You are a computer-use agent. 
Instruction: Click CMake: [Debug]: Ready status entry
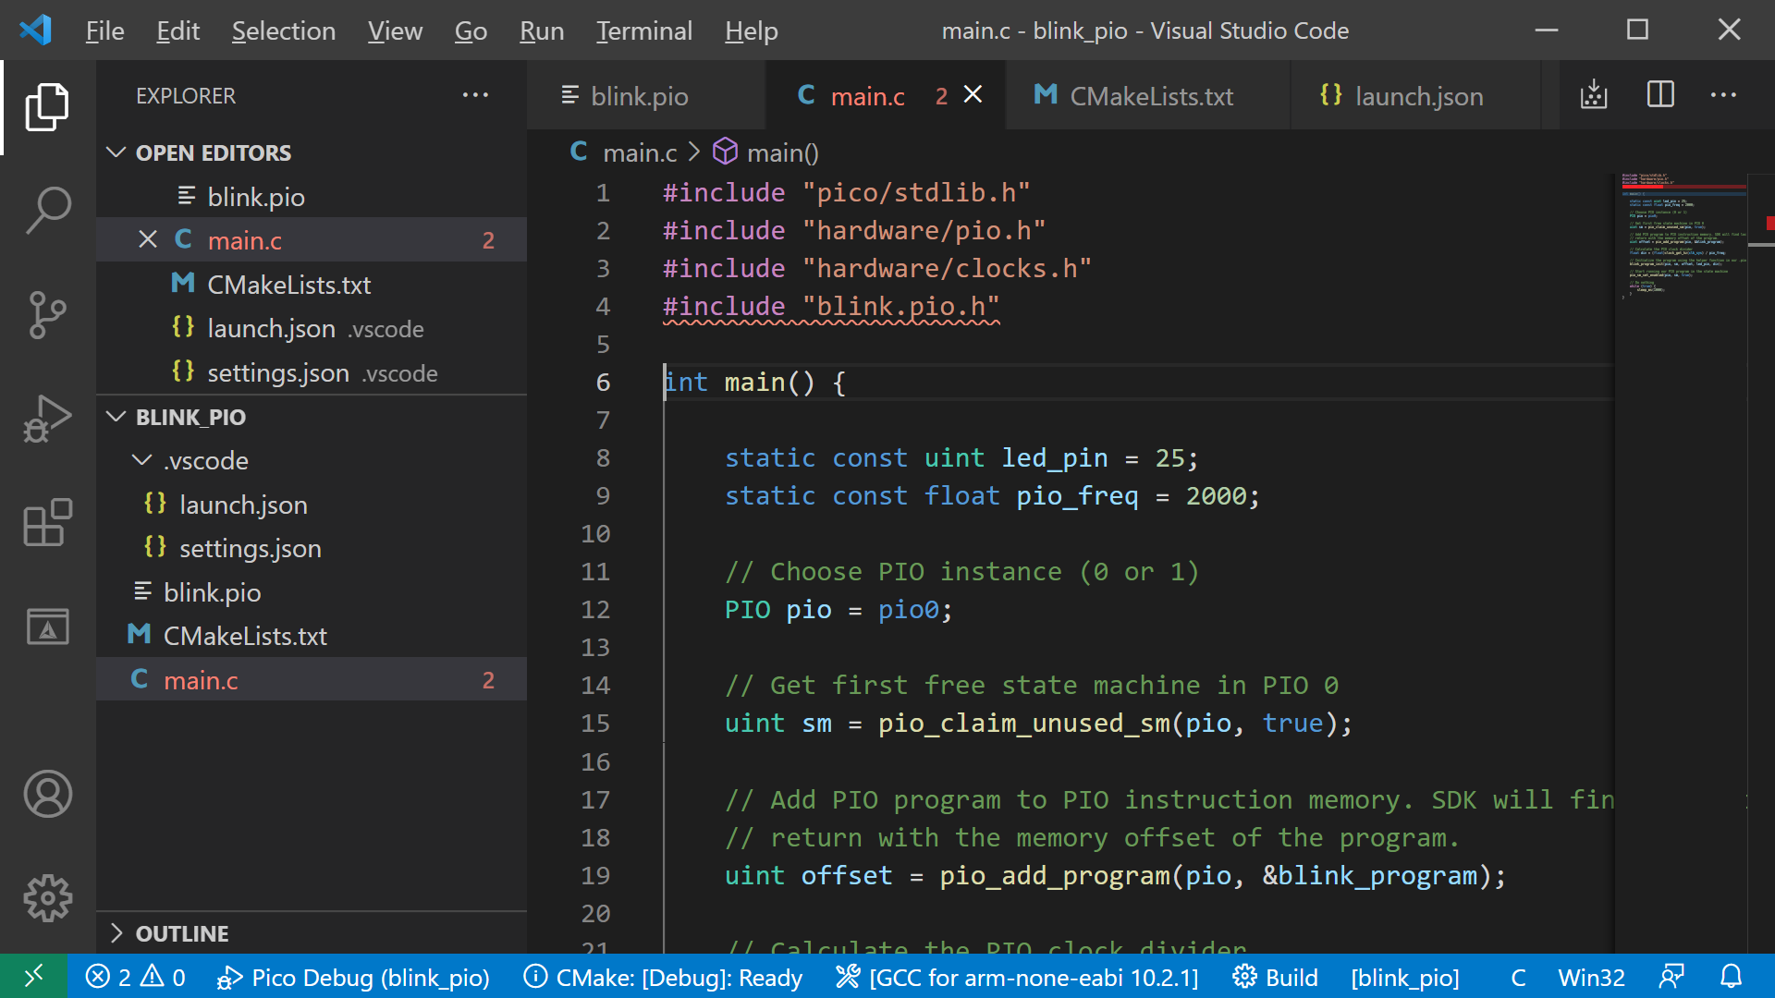663,977
